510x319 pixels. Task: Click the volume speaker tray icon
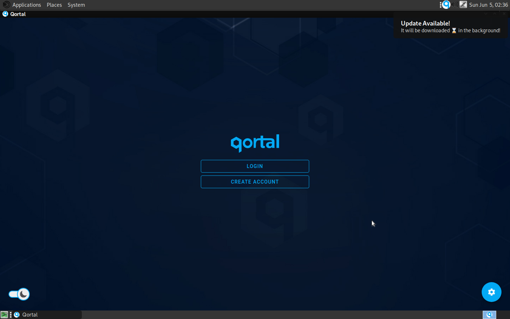(x=455, y=5)
